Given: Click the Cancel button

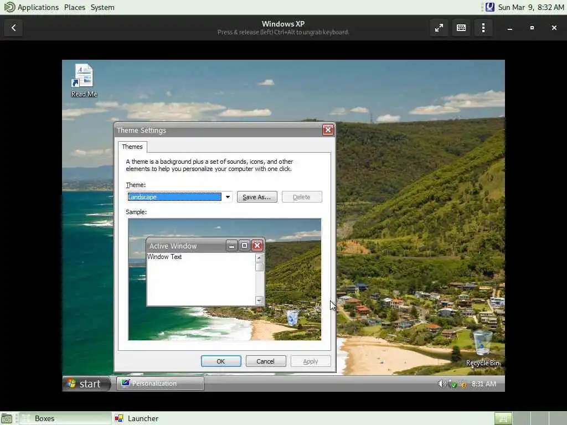Looking at the screenshot, I should point(266,361).
